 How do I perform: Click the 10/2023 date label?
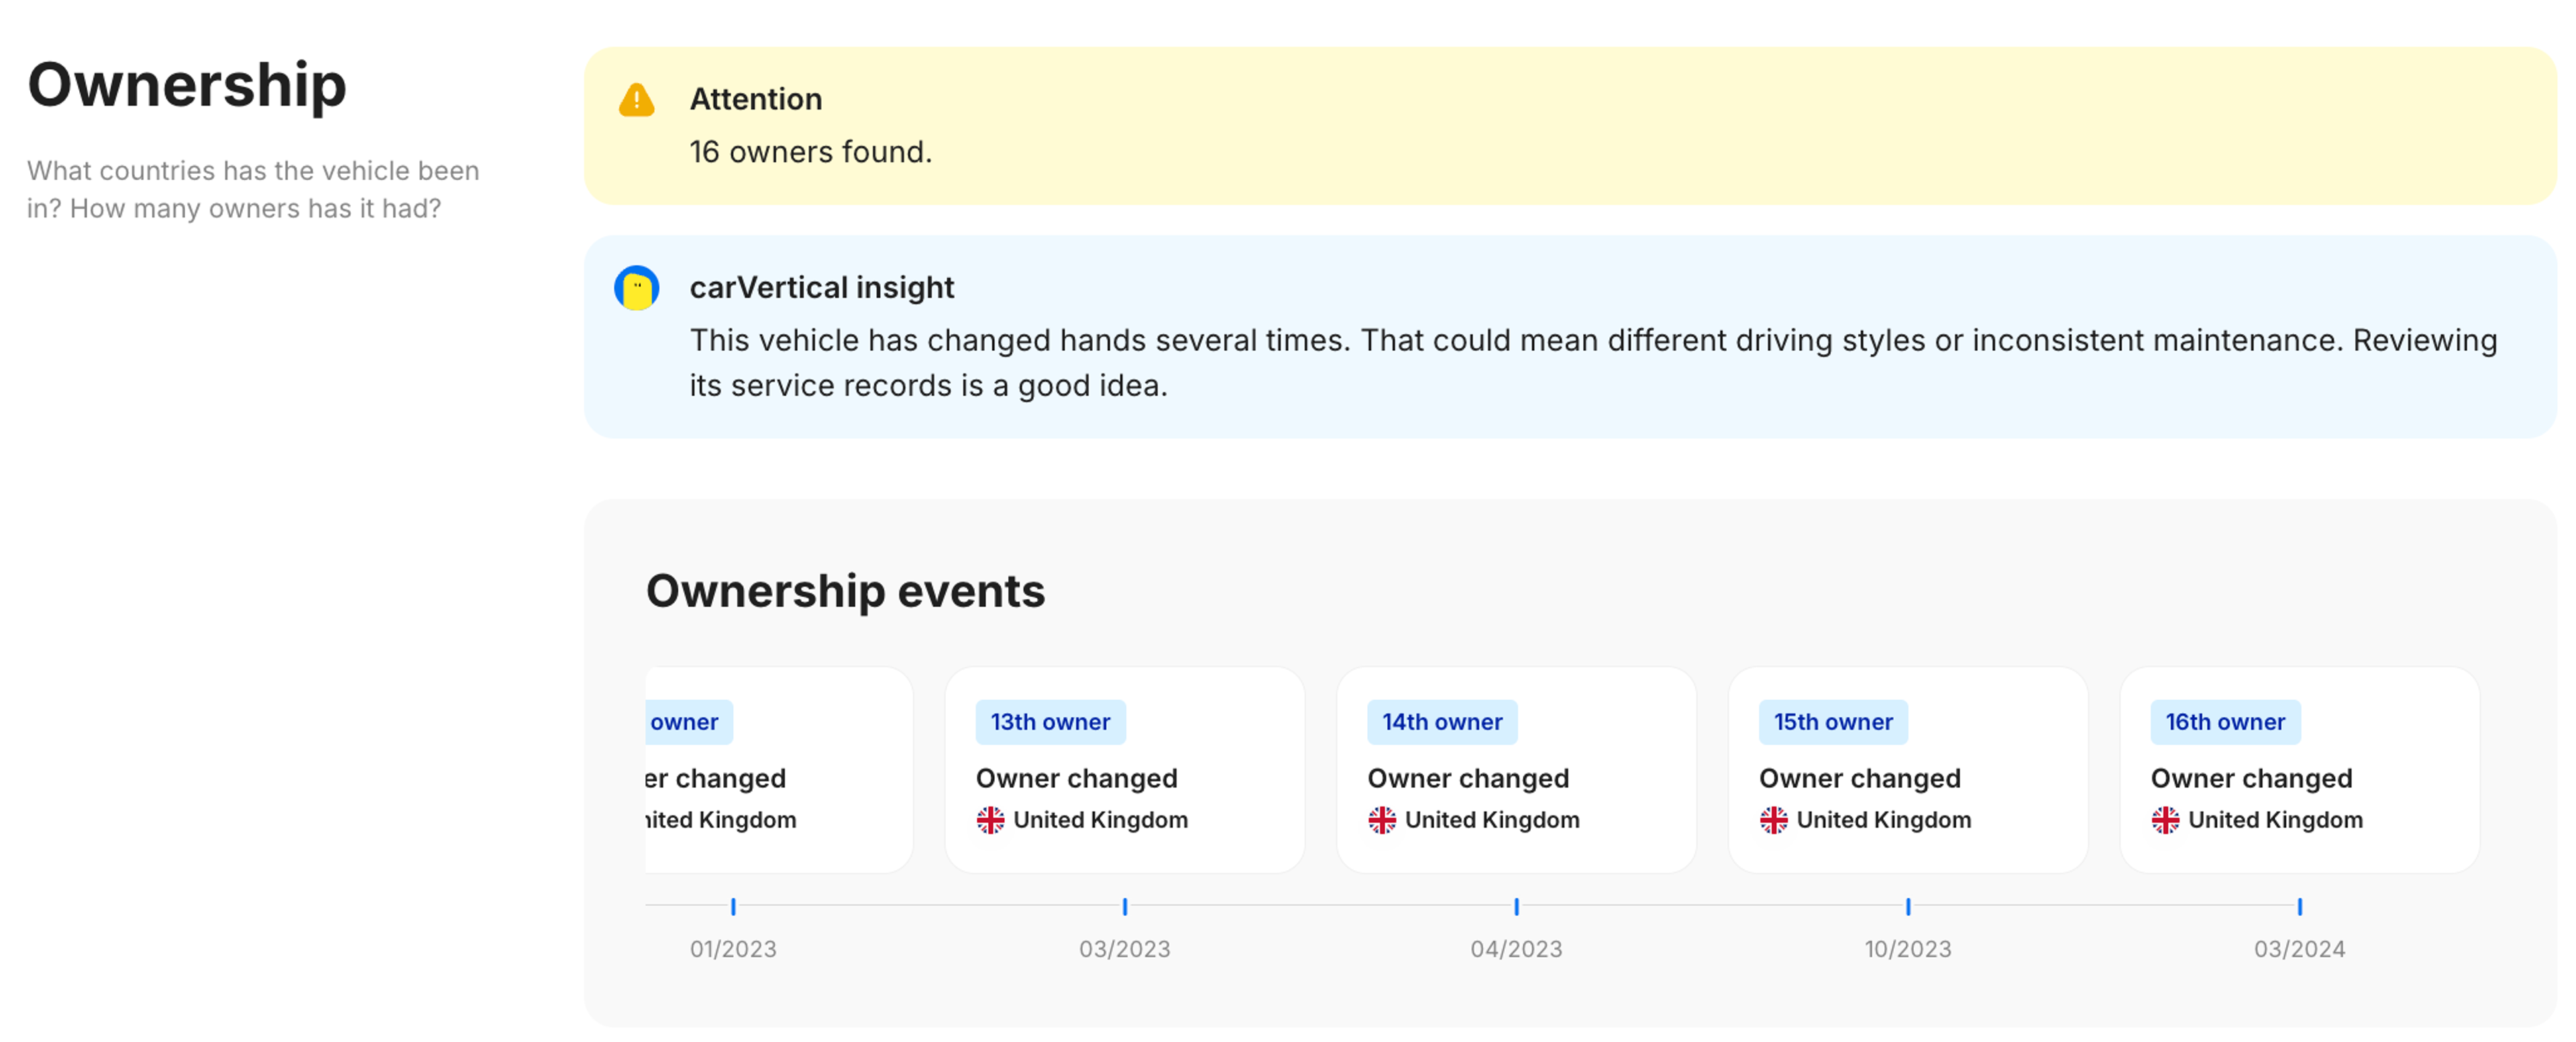coord(1908,949)
